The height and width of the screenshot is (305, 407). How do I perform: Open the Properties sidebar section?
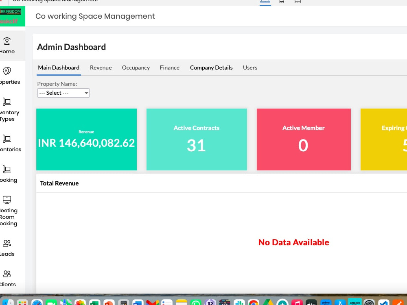[7, 75]
